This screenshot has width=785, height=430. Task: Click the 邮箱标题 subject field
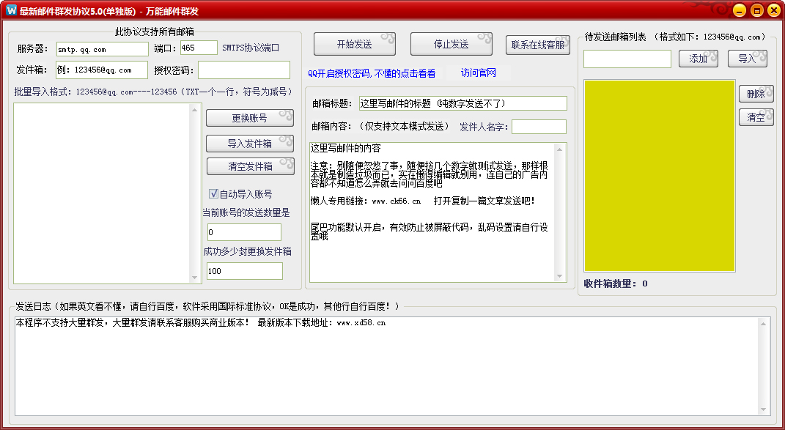tap(465, 103)
